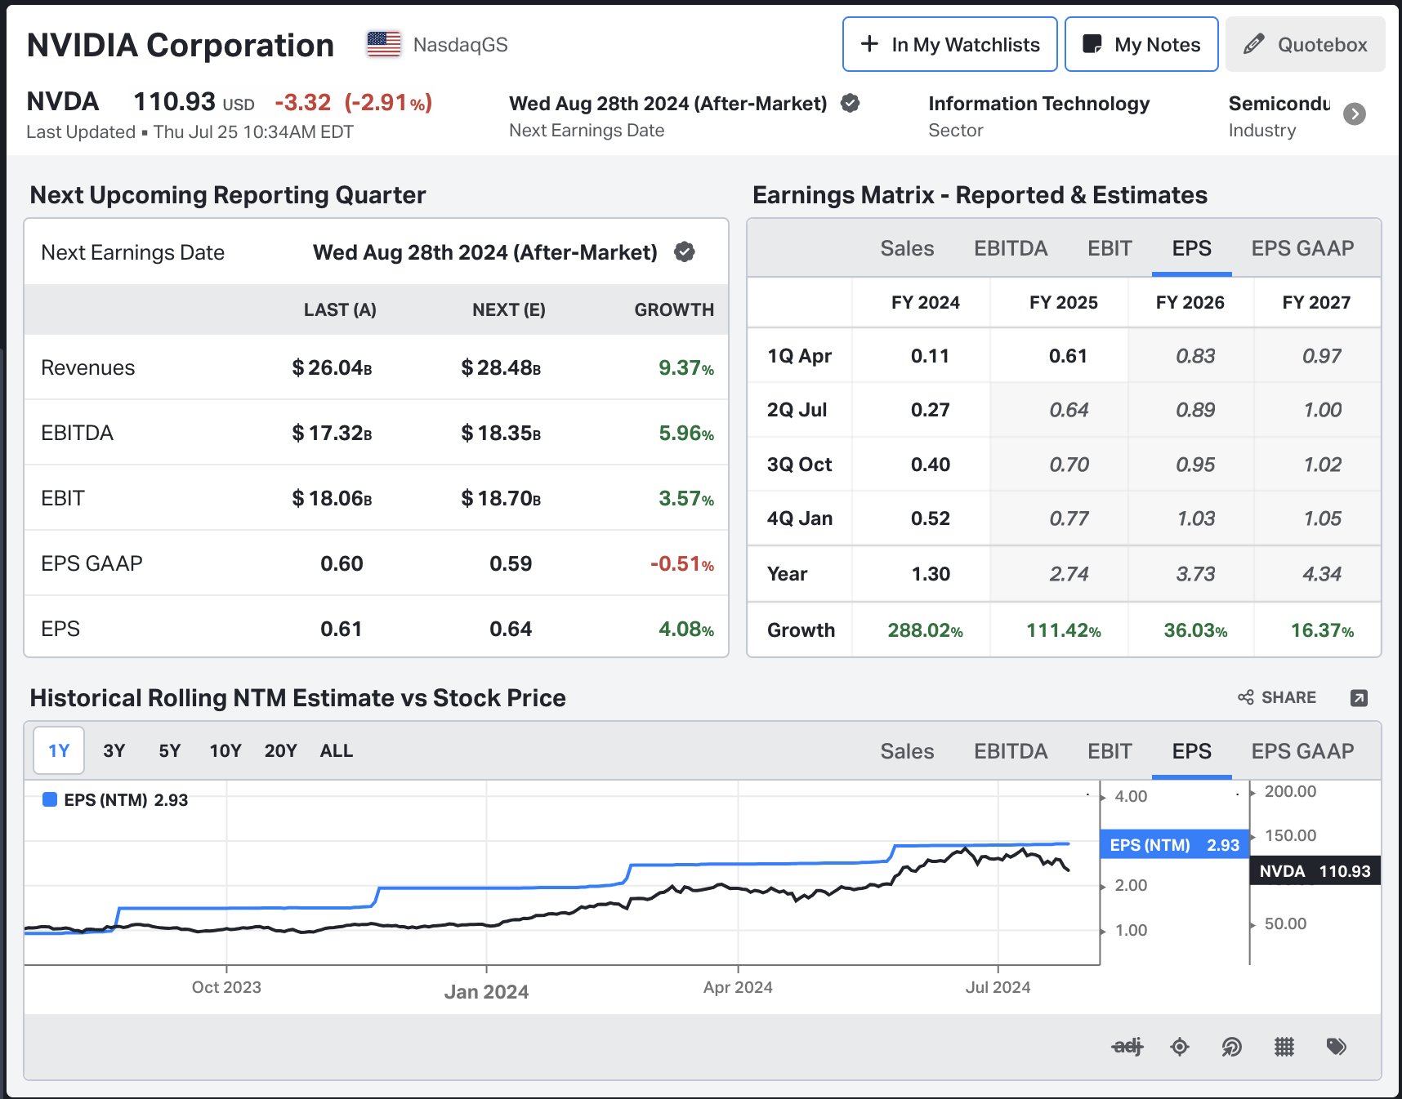Select EPS GAAP tab in Earnings Matrix
The height and width of the screenshot is (1099, 1402).
[x=1302, y=248]
